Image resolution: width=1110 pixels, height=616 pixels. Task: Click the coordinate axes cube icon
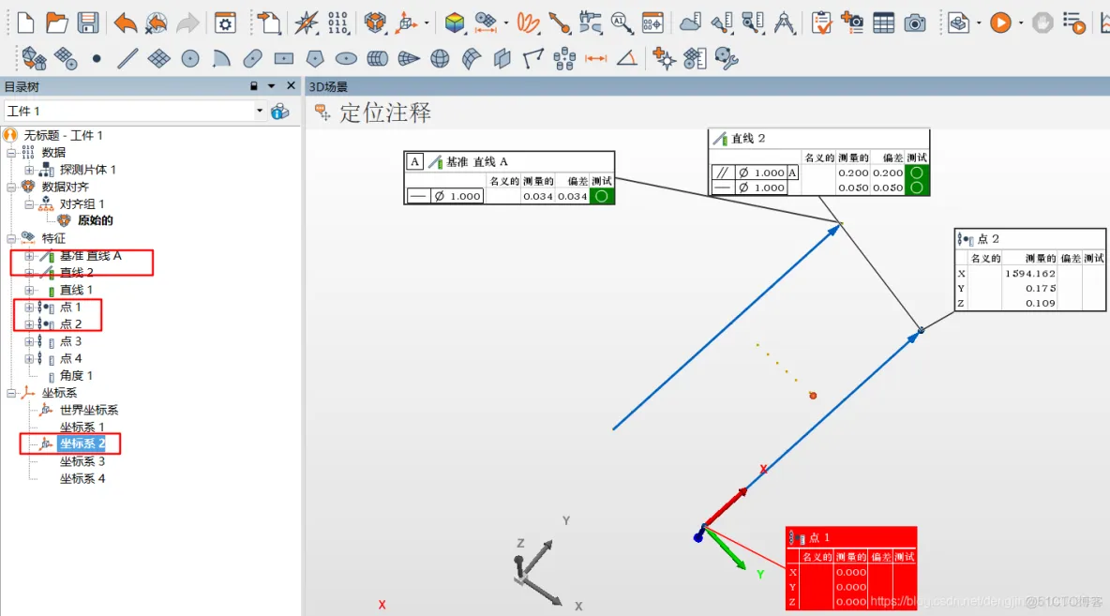tap(407, 23)
